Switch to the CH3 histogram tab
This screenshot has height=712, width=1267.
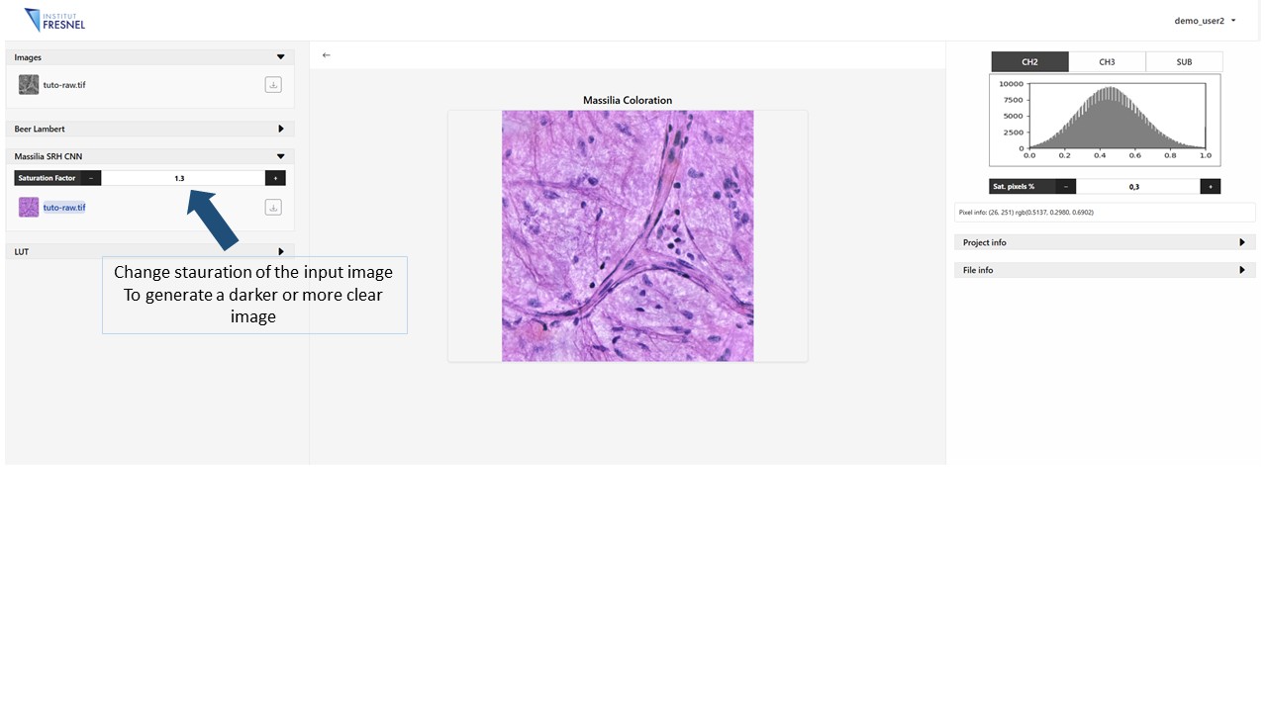1107,62
